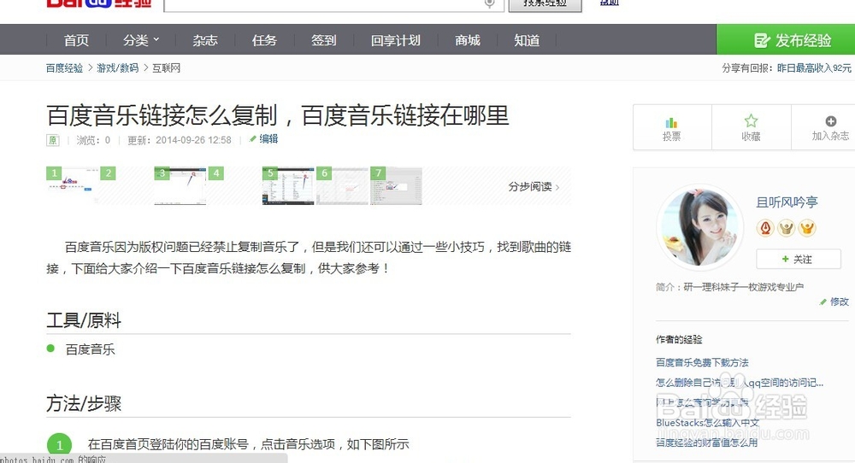Open 百度经验的财富值怎么用 article link

tap(707, 442)
